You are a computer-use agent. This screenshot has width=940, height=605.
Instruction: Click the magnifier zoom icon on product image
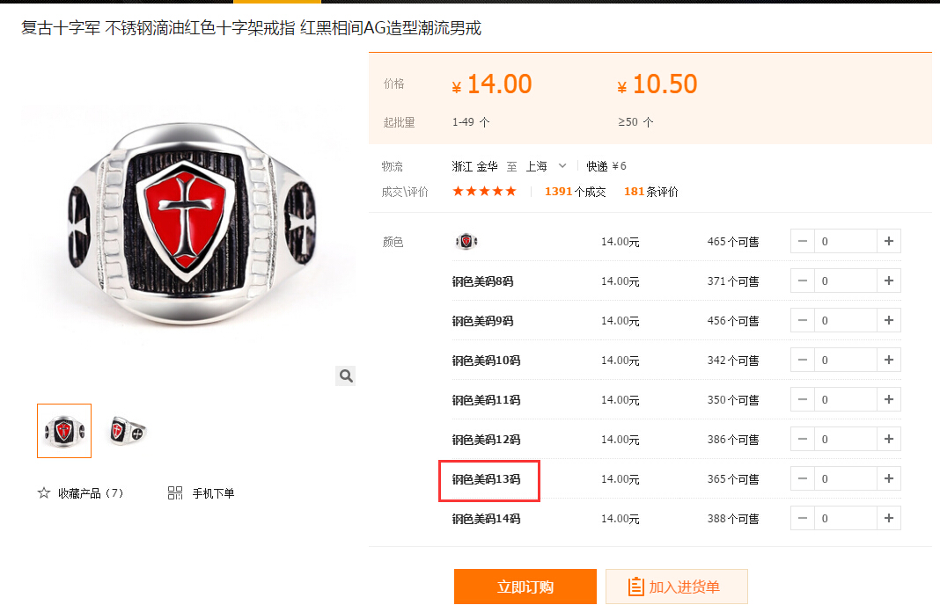pyautogui.click(x=345, y=375)
